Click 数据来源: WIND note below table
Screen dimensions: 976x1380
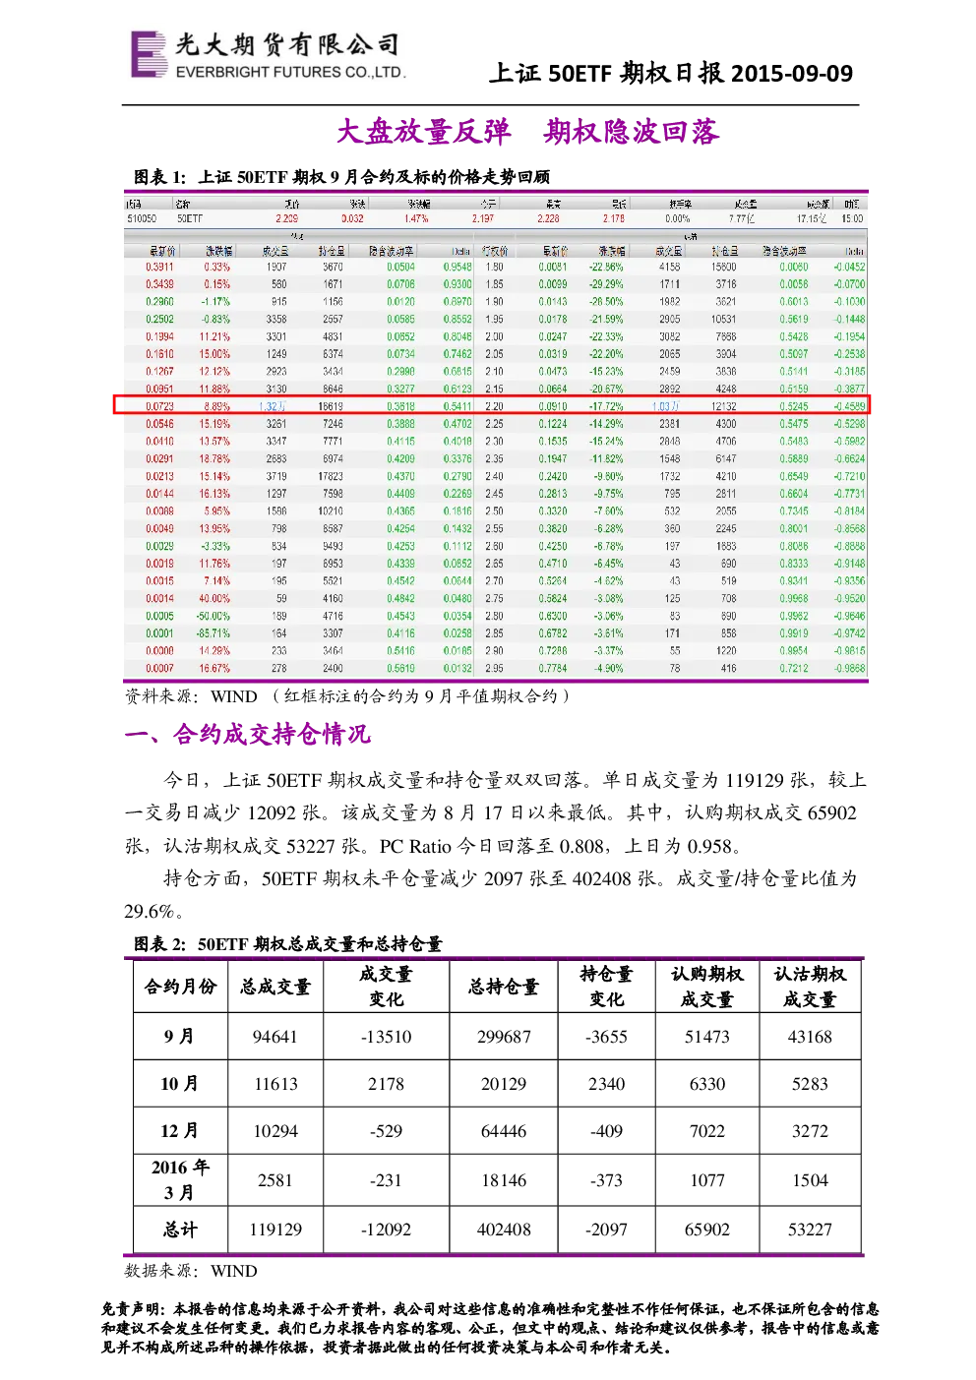191,1271
